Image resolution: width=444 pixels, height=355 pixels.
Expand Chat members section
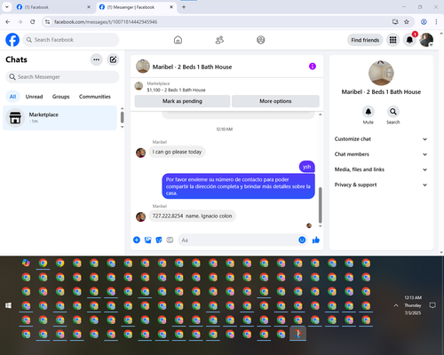click(381, 154)
